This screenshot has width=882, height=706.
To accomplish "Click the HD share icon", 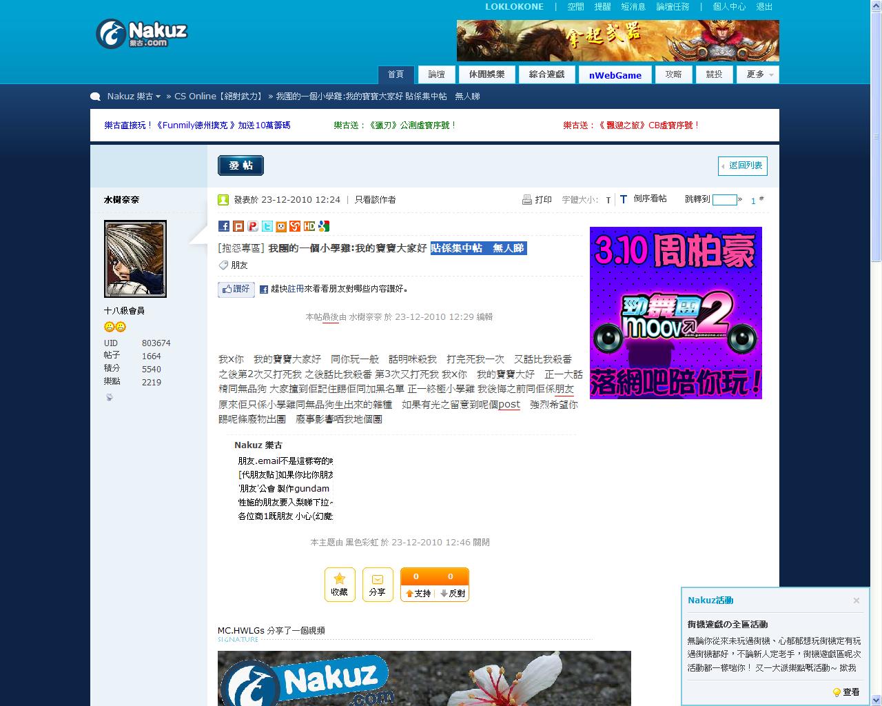I will tap(309, 226).
